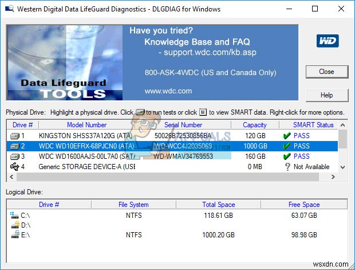Click the application icon in title bar
This screenshot has height=270, width=355.
pyautogui.click(x=9, y=9)
